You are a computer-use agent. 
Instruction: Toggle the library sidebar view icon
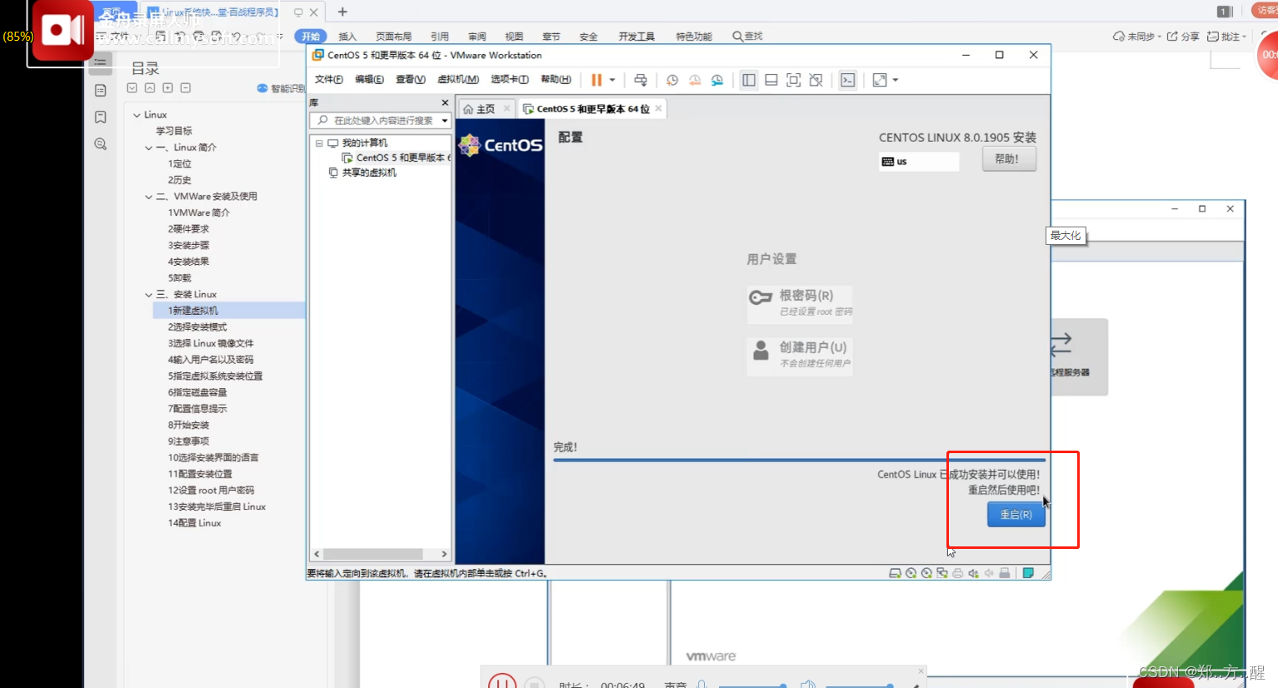pos(749,80)
